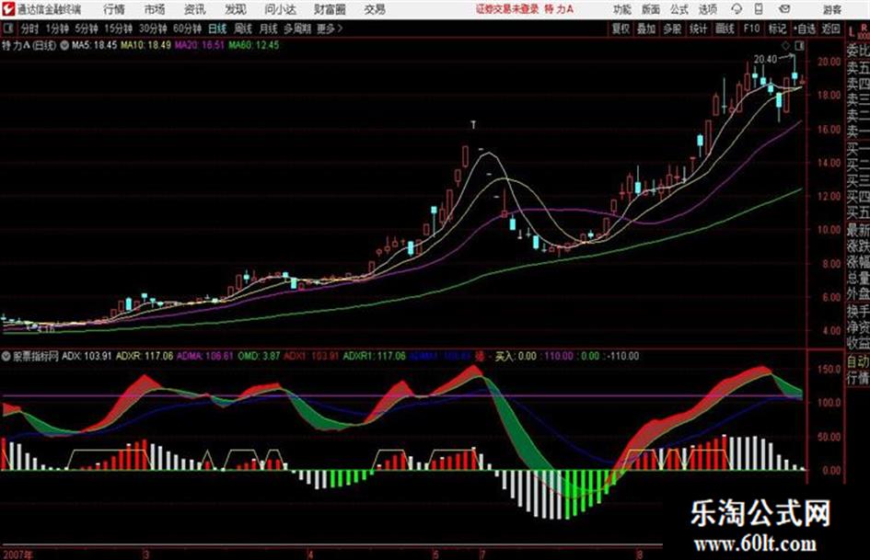870x560 pixels.
Task: Click the MA60: 12.45 green label
Action: [253, 45]
